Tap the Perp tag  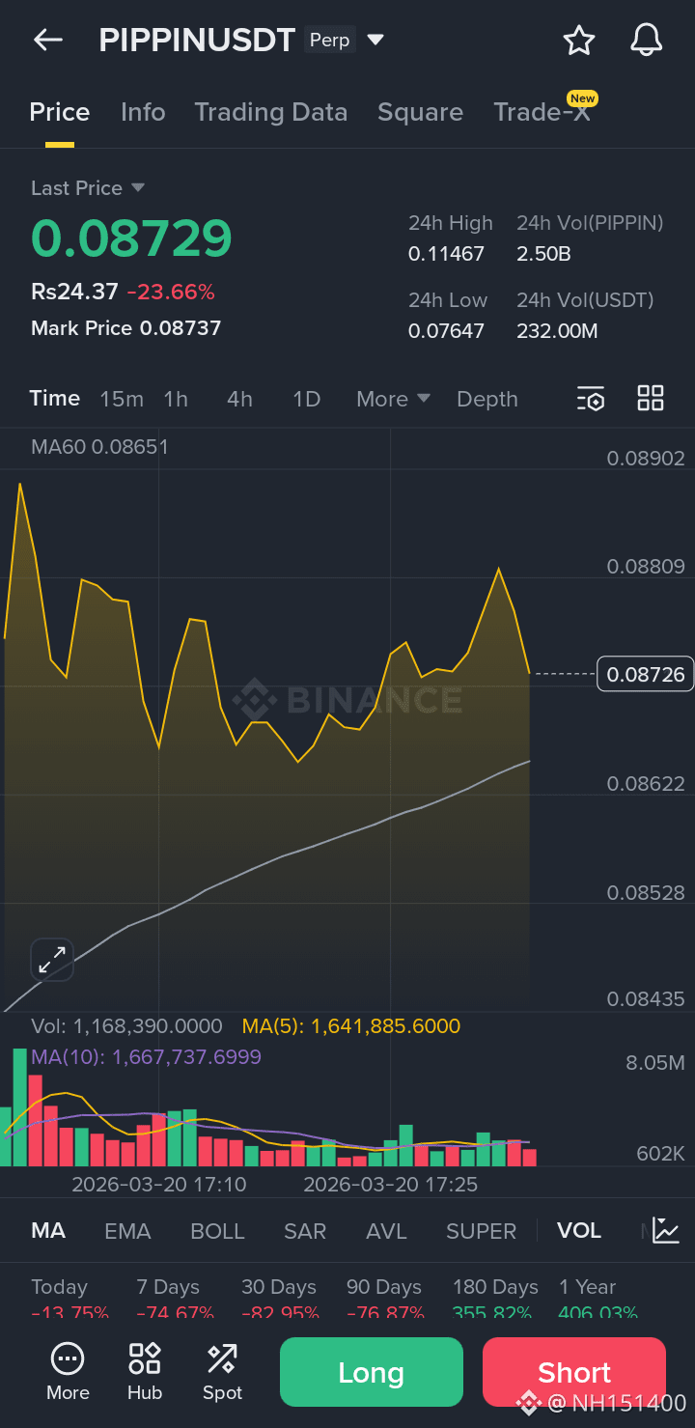pos(329,41)
